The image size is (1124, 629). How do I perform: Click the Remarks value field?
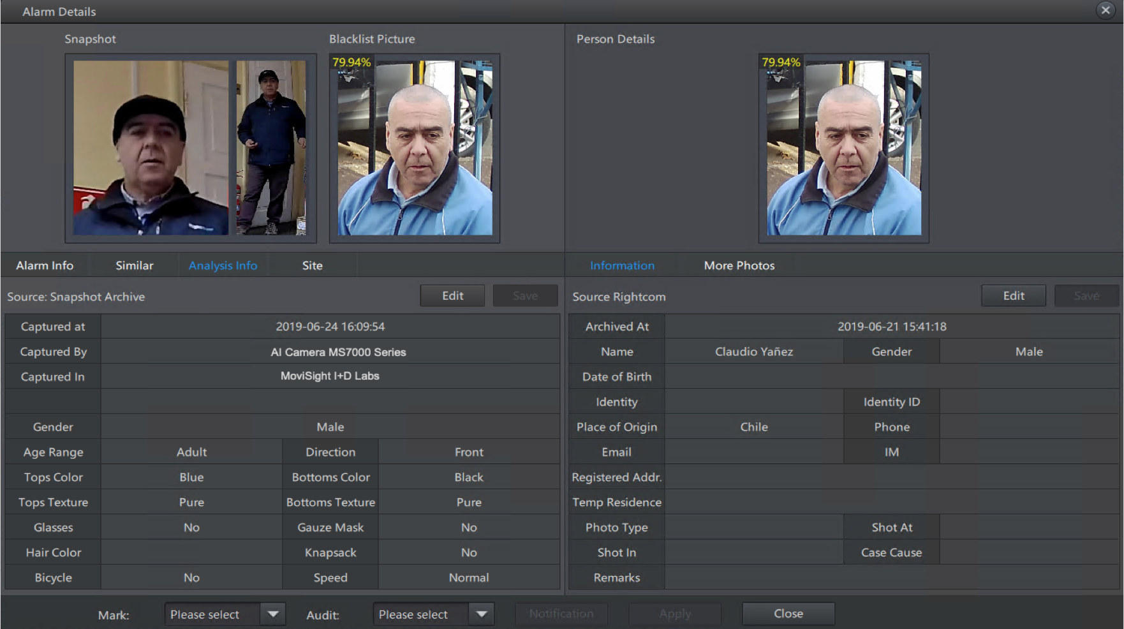pyautogui.click(x=891, y=578)
